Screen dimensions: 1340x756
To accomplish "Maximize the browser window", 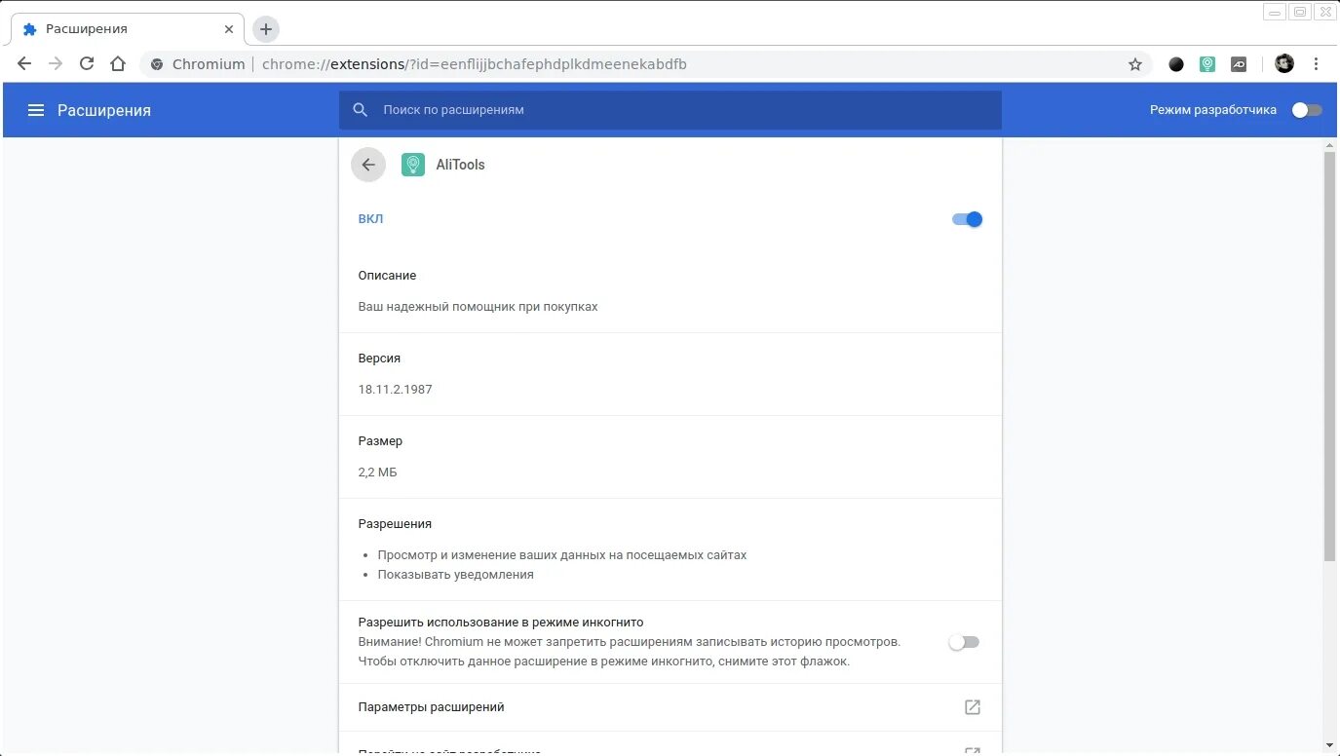I will 1300,12.
